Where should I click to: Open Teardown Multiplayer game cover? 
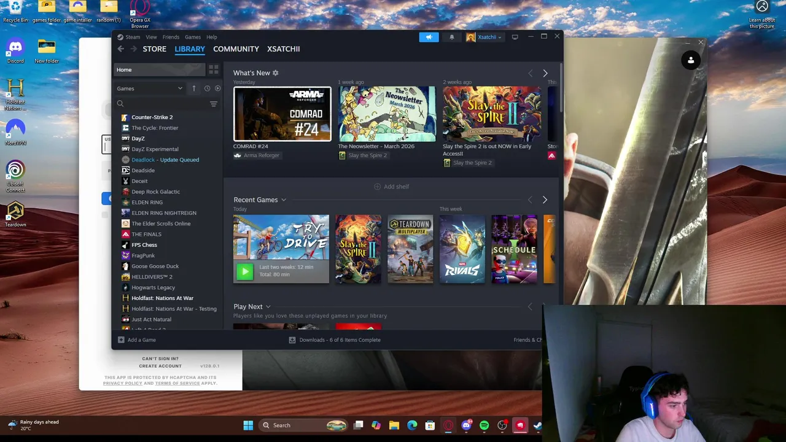click(x=410, y=249)
